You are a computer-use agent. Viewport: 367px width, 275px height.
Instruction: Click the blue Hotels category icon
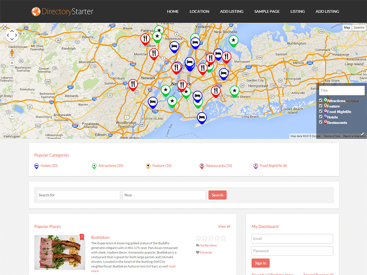coord(37,165)
